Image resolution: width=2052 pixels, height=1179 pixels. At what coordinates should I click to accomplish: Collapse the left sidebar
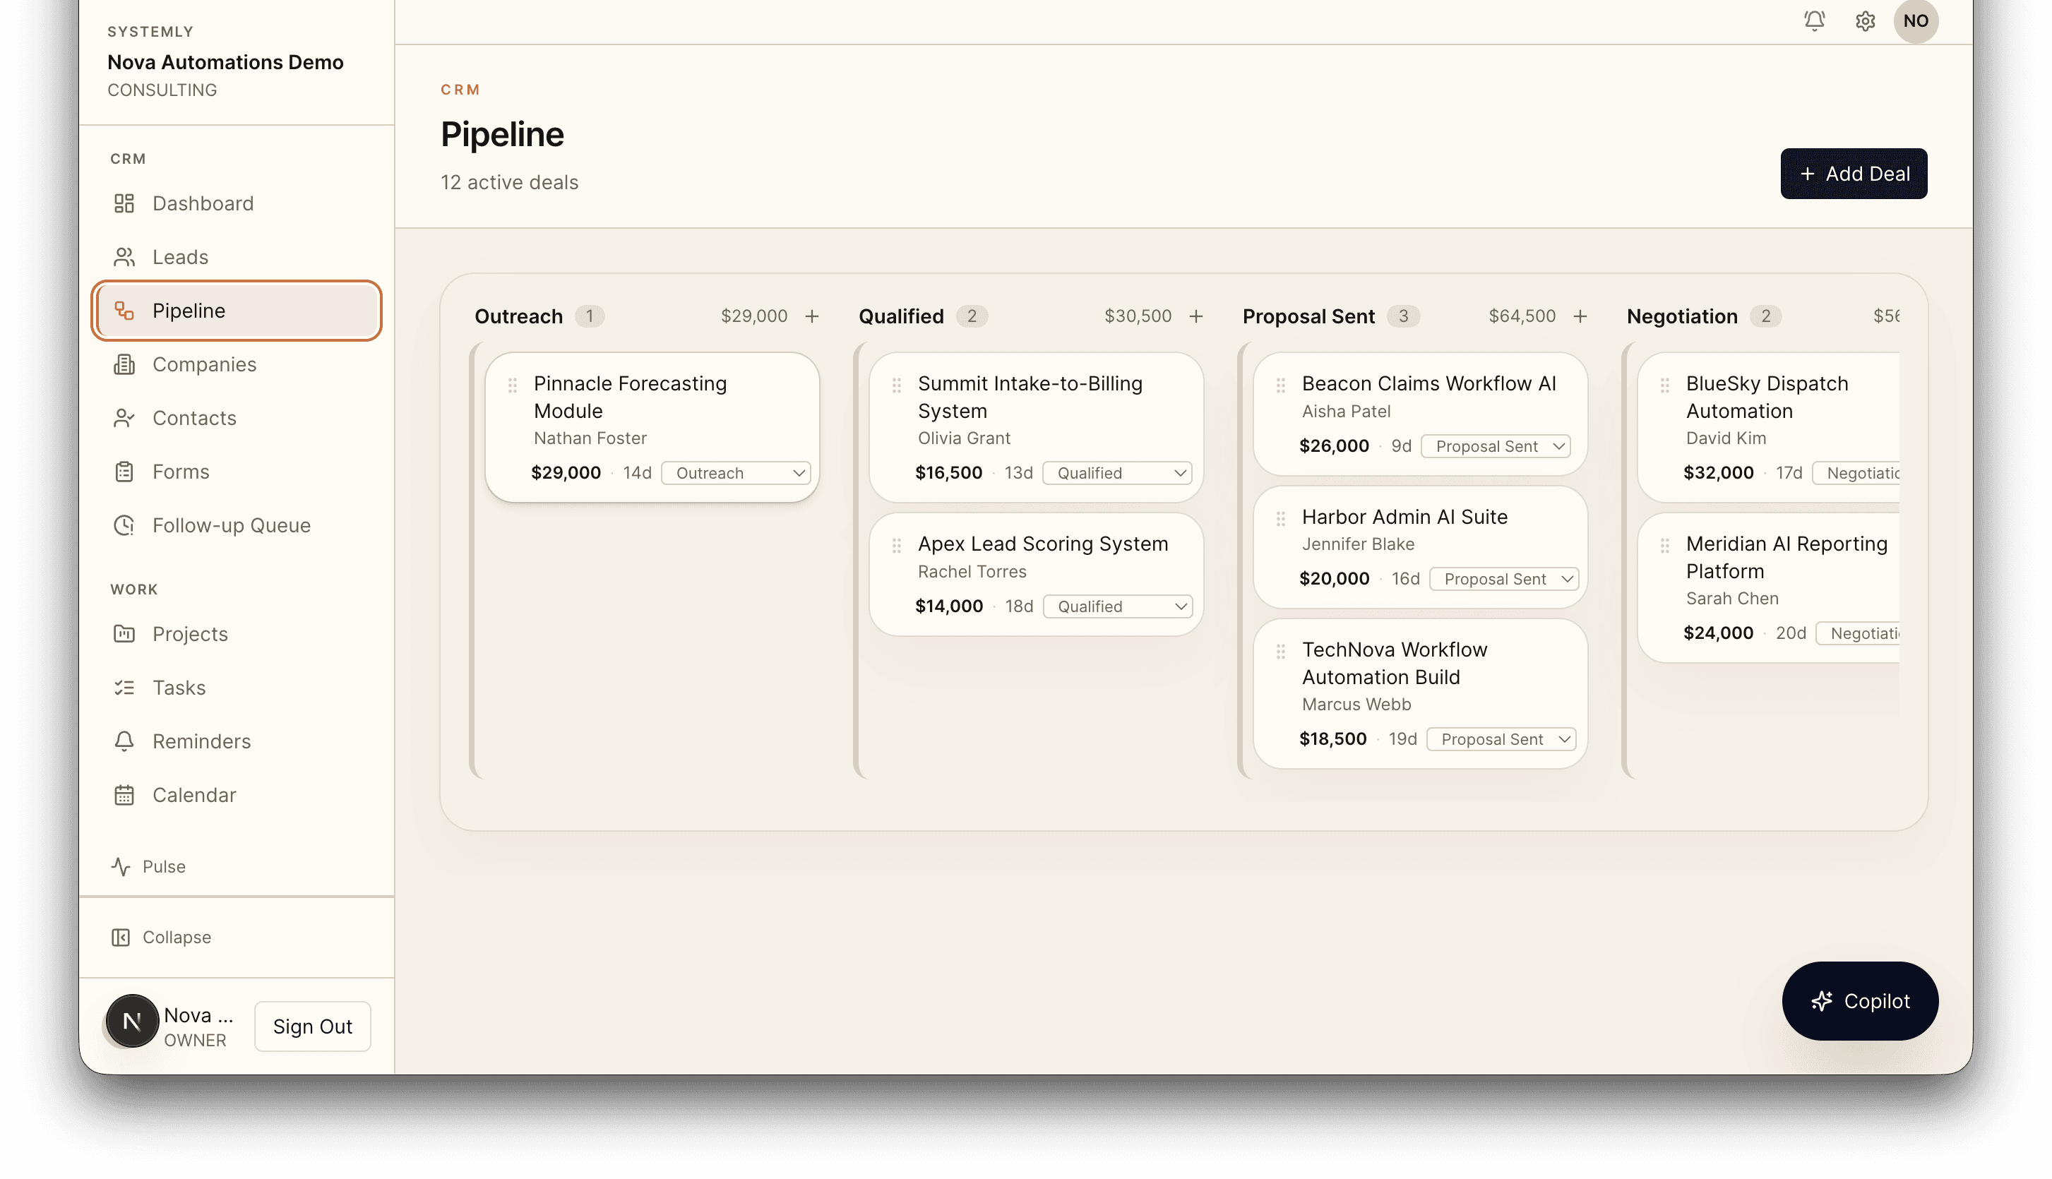coord(160,937)
